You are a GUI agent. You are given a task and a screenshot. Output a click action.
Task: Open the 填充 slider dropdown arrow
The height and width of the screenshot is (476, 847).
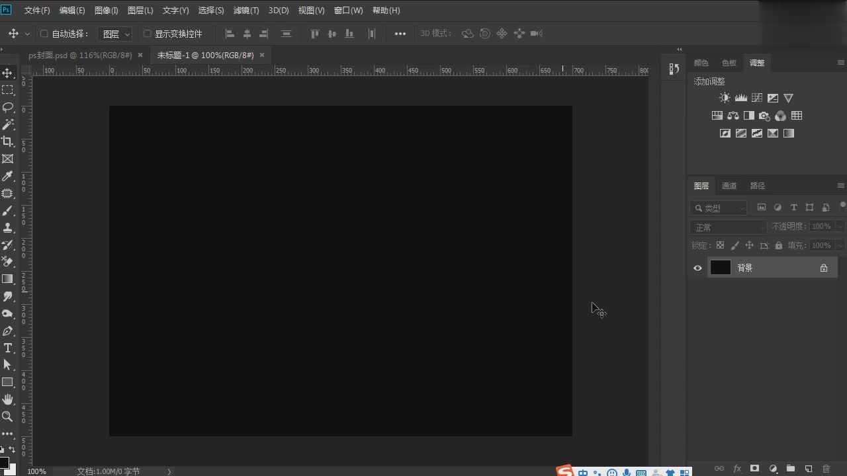840,245
